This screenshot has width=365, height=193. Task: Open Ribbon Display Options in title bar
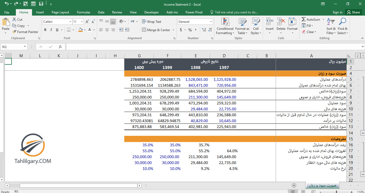pos(323,4)
